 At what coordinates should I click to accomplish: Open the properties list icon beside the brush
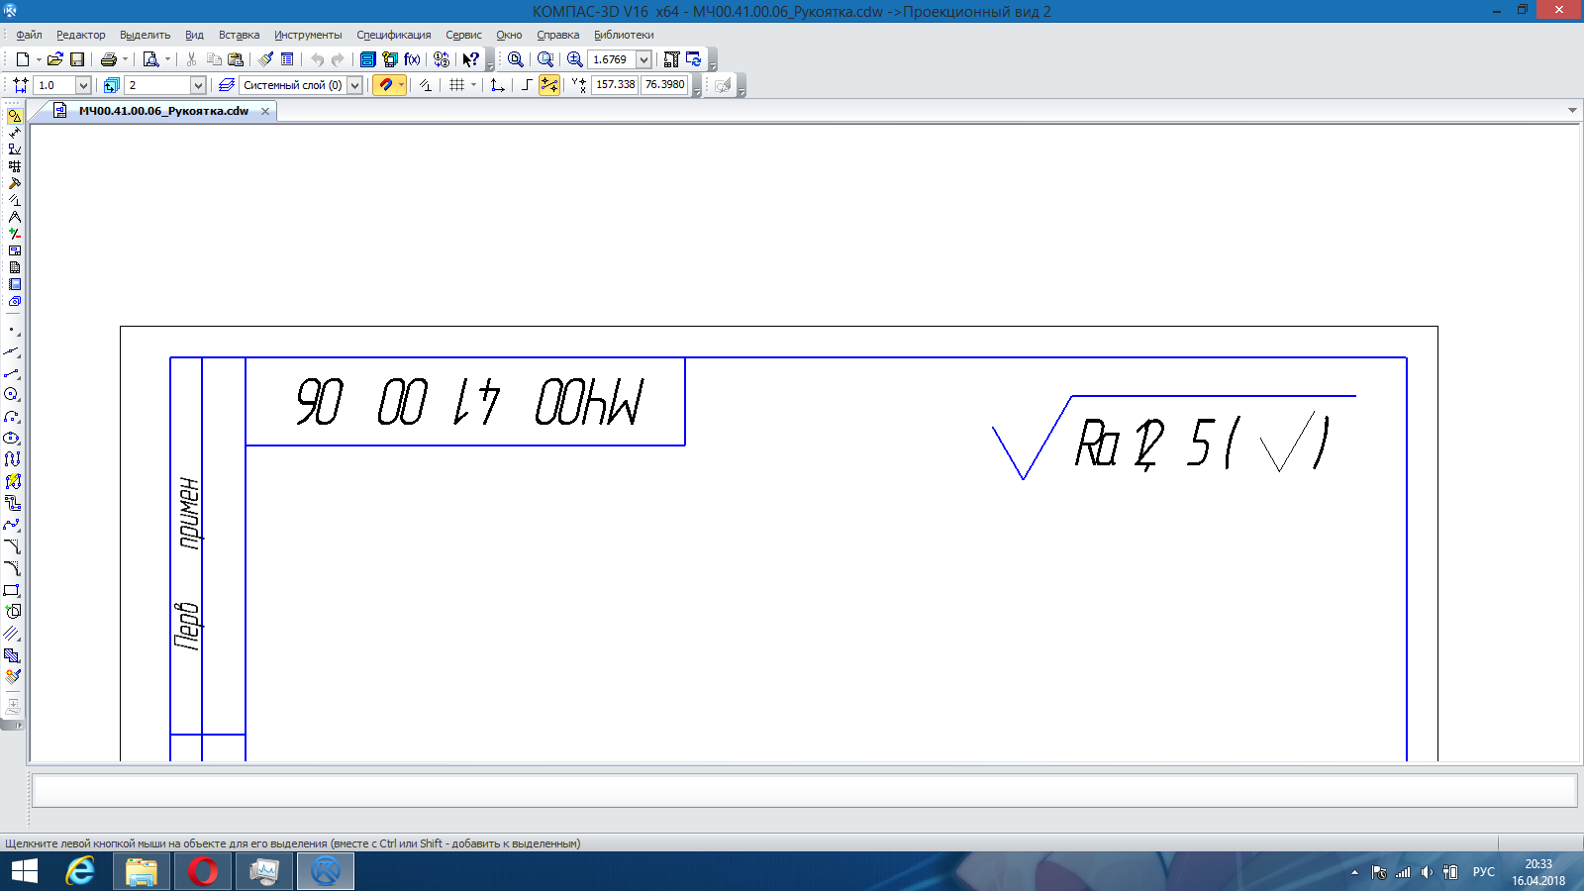click(287, 59)
